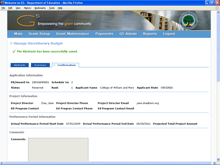Click the end date 09/30/2011
Viewport: 220px width, 165px height.
[x=143, y=124]
